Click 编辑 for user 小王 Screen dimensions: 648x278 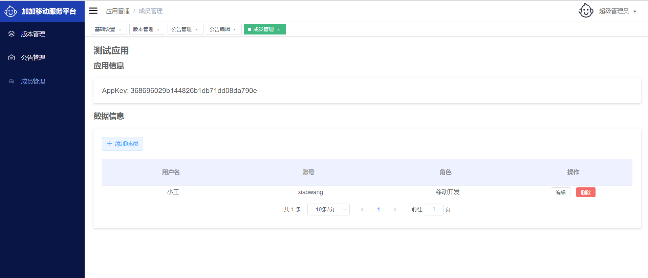coord(560,192)
